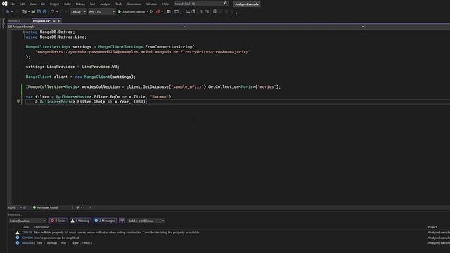The image size is (450, 253).
Task: Open the Analyze menu
Action: pyautogui.click(x=105, y=4)
